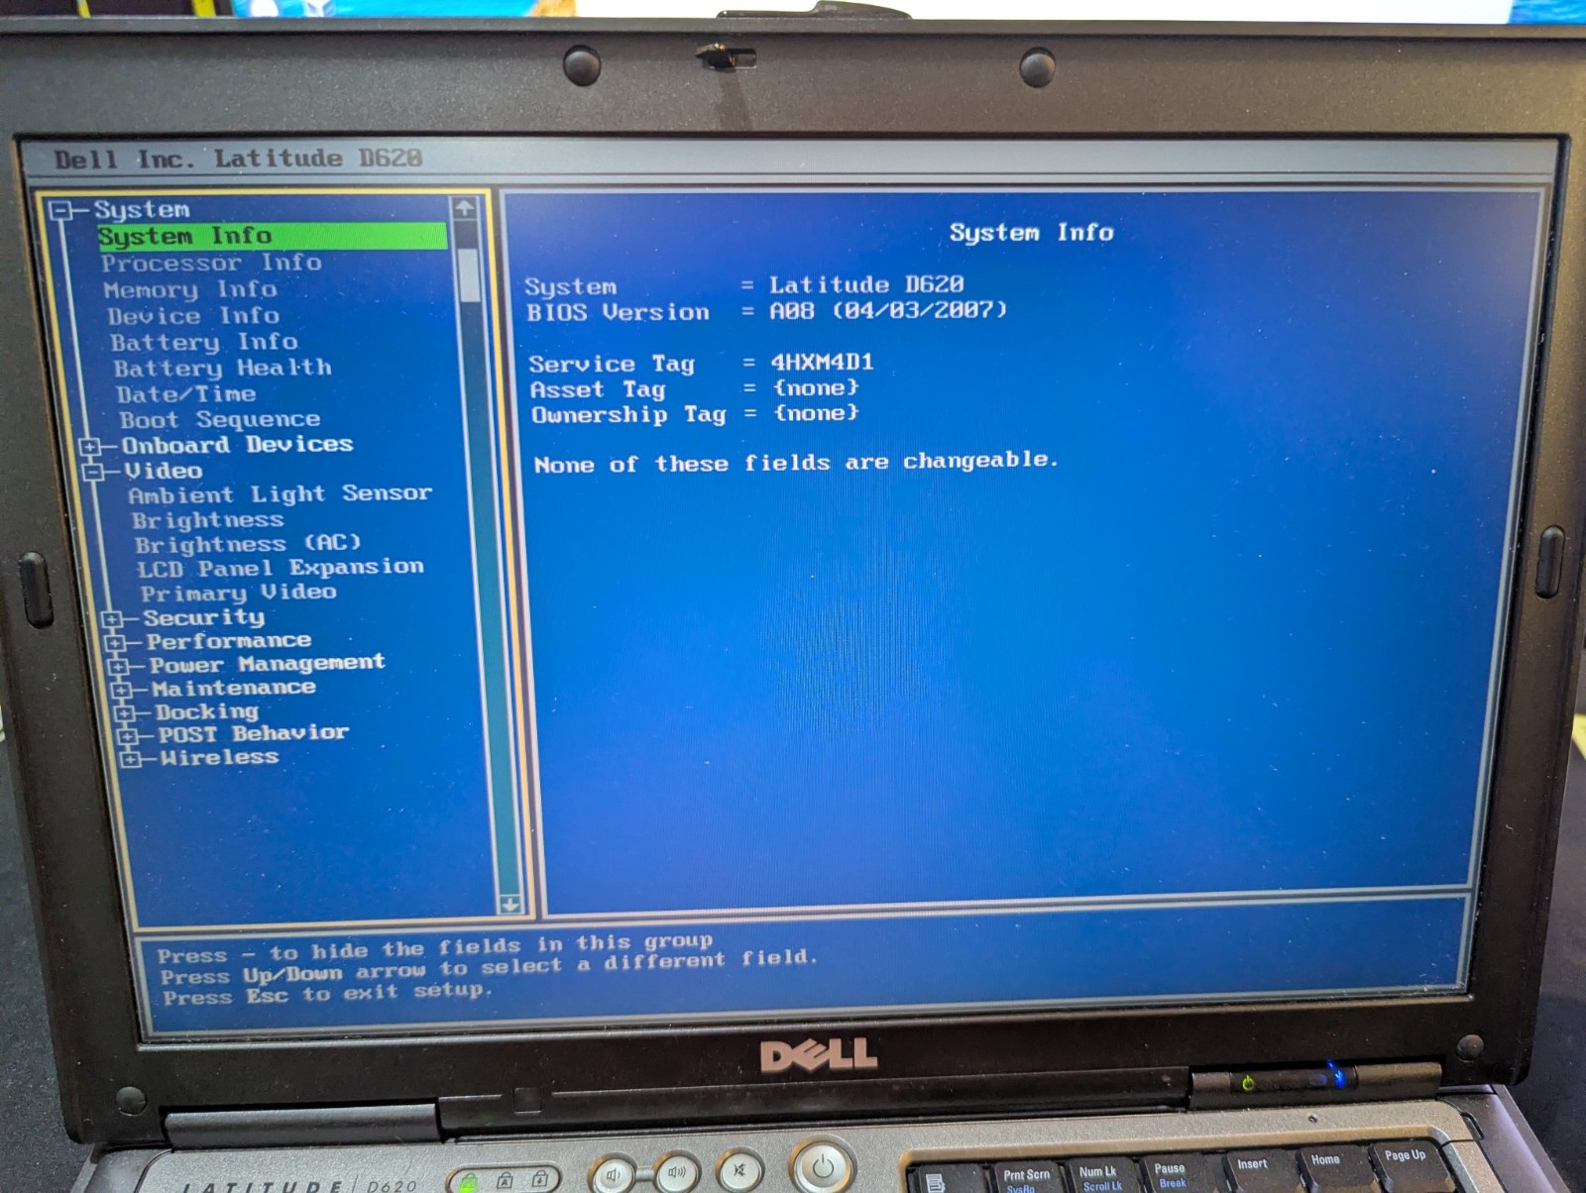
Task: Select the Ambient Light Sensor entry
Action: click(x=281, y=494)
